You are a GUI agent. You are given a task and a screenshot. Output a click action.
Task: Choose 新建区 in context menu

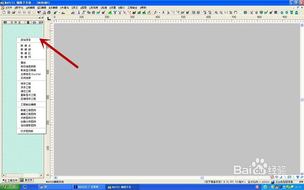[32, 53]
